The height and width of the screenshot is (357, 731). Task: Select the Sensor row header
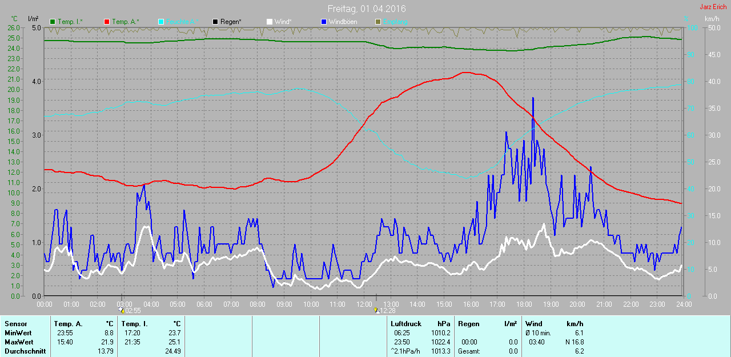pos(15,324)
